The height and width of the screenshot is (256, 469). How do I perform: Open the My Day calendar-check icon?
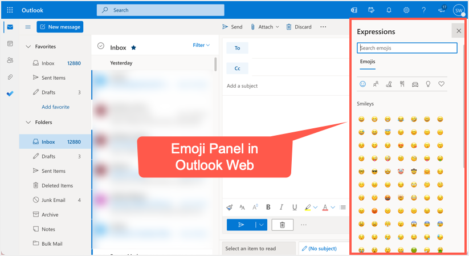(371, 10)
